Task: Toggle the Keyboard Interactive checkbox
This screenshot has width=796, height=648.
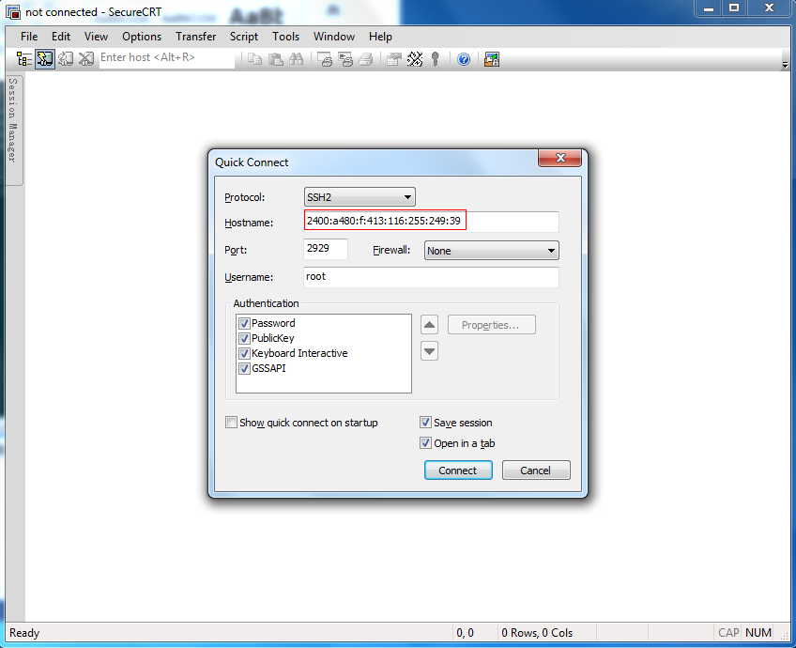Action: [x=244, y=353]
